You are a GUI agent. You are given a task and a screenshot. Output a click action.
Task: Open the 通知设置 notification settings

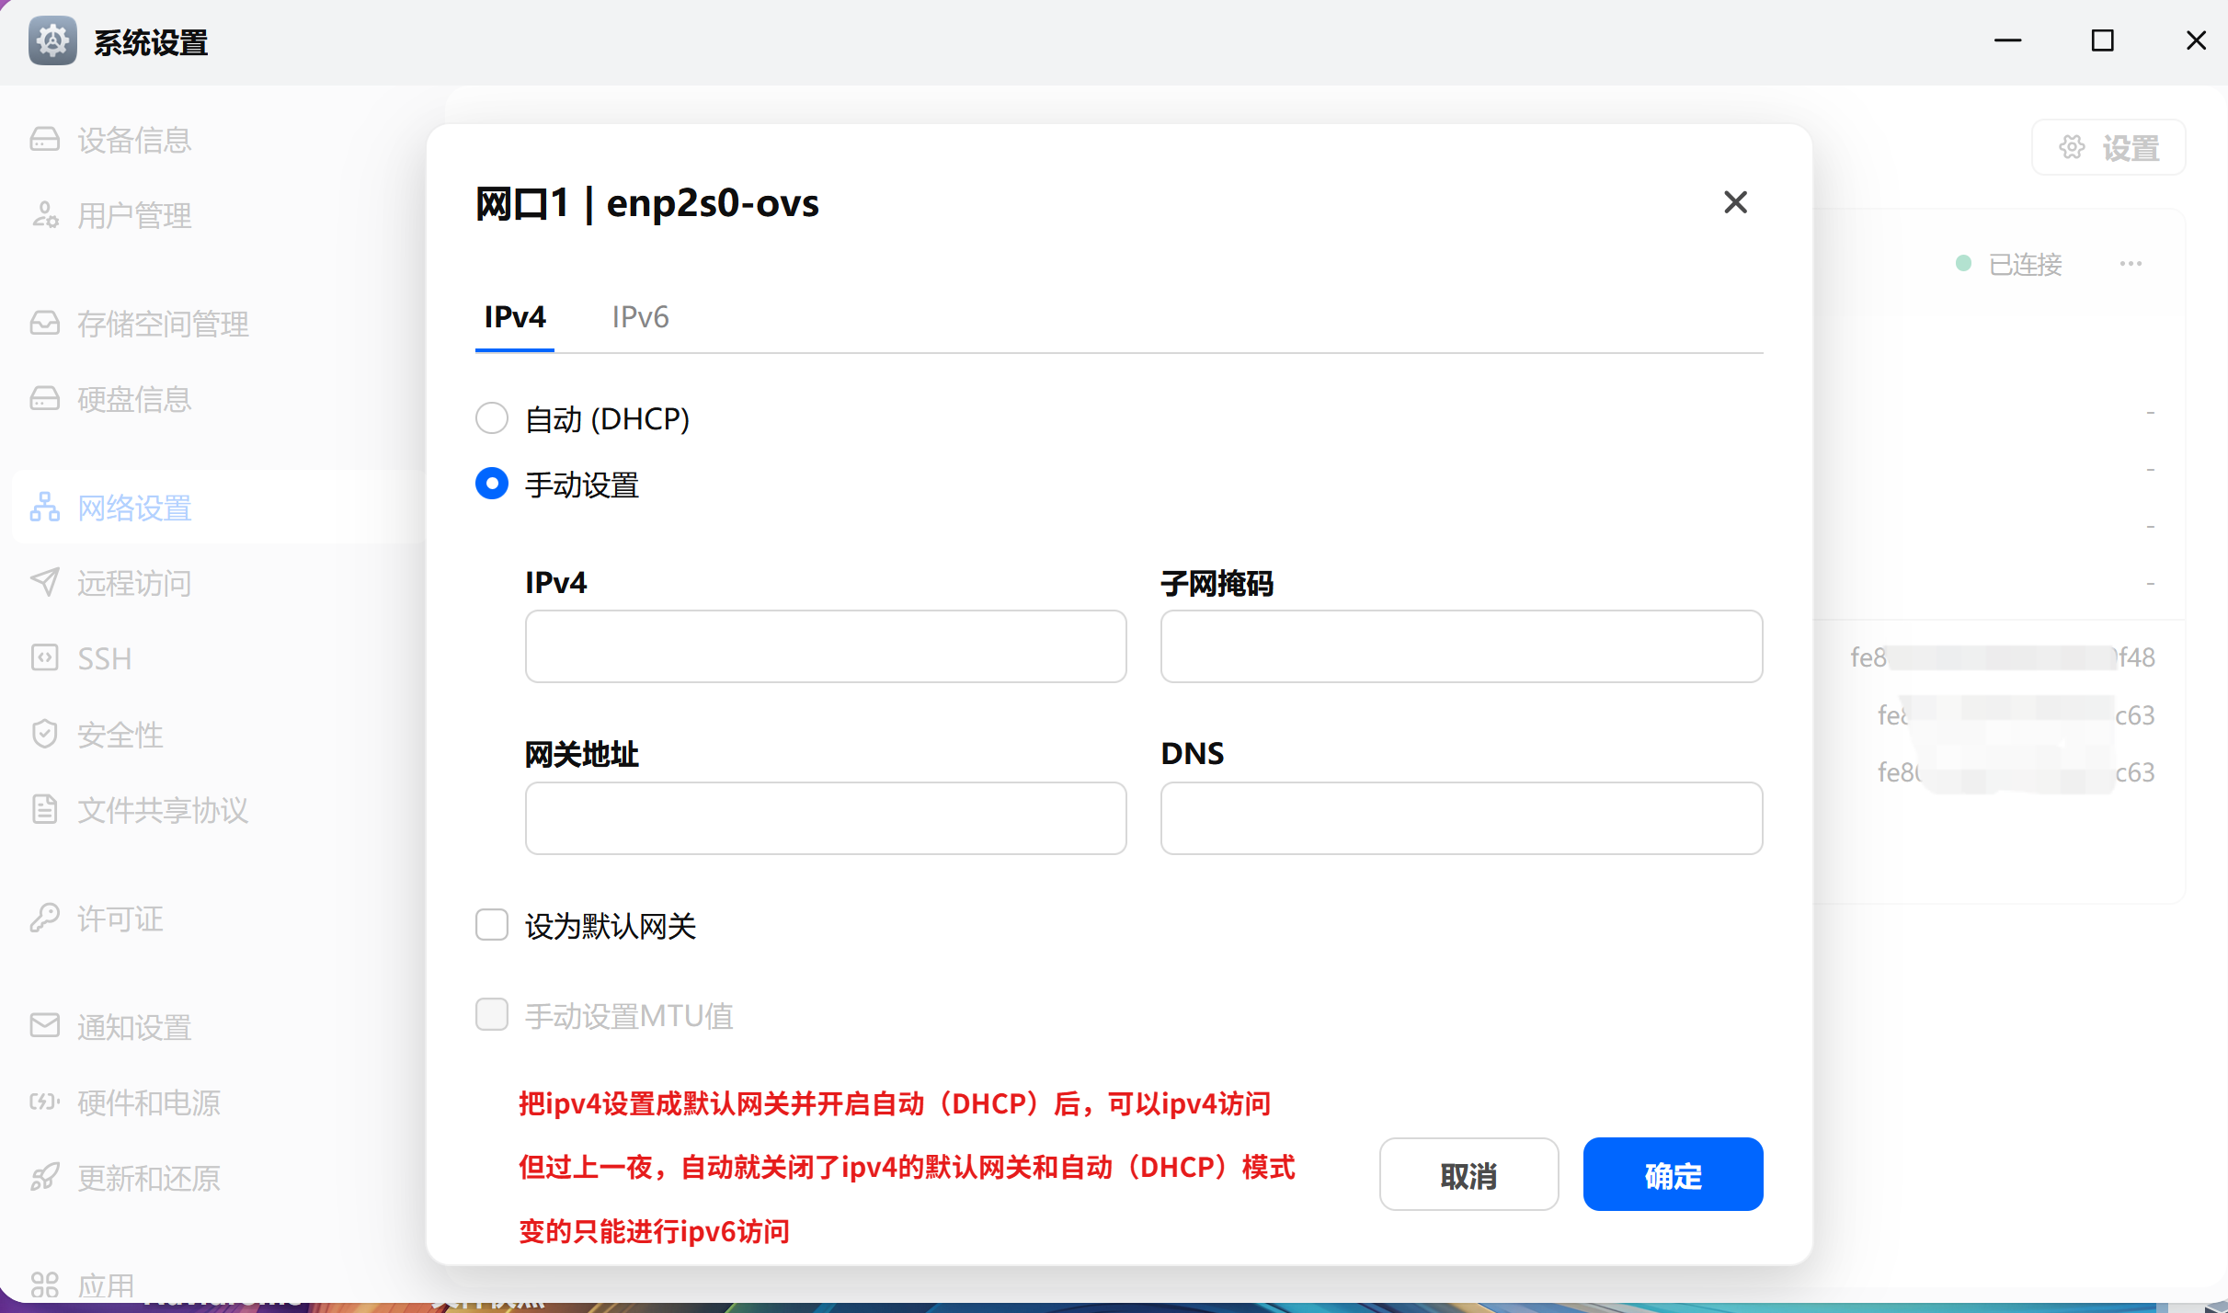pyautogui.click(x=133, y=1027)
